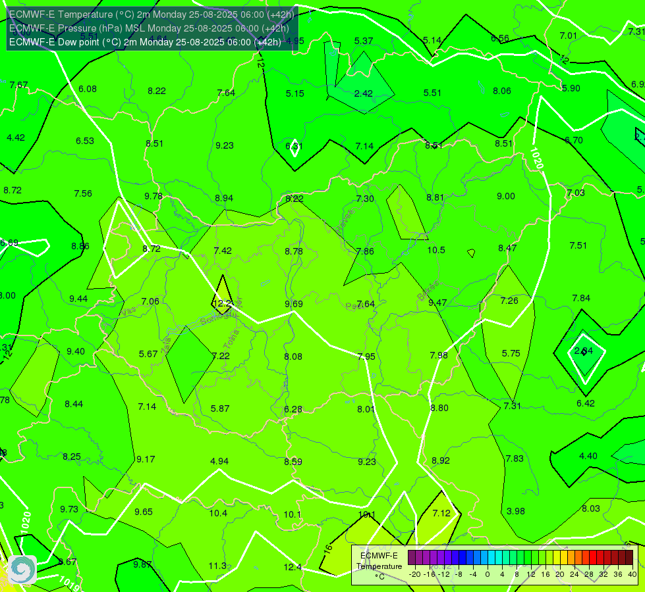Click the 7.95 dew point value
645x592 pixels.
pos(366,356)
